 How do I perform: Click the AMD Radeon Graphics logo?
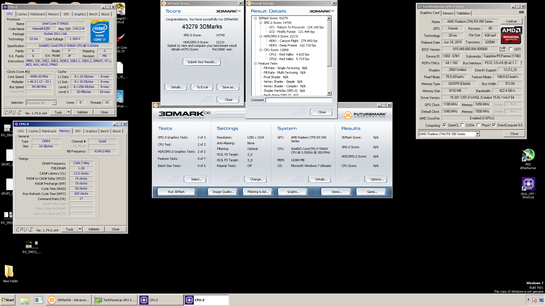(511, 35)
